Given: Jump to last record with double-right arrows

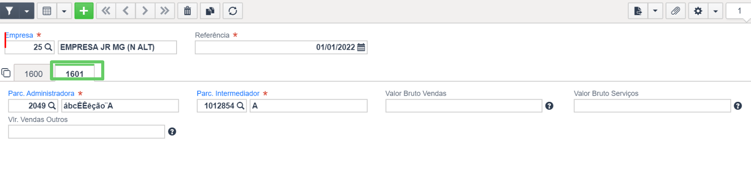Looking at the screenshot, I should [165, 11].
